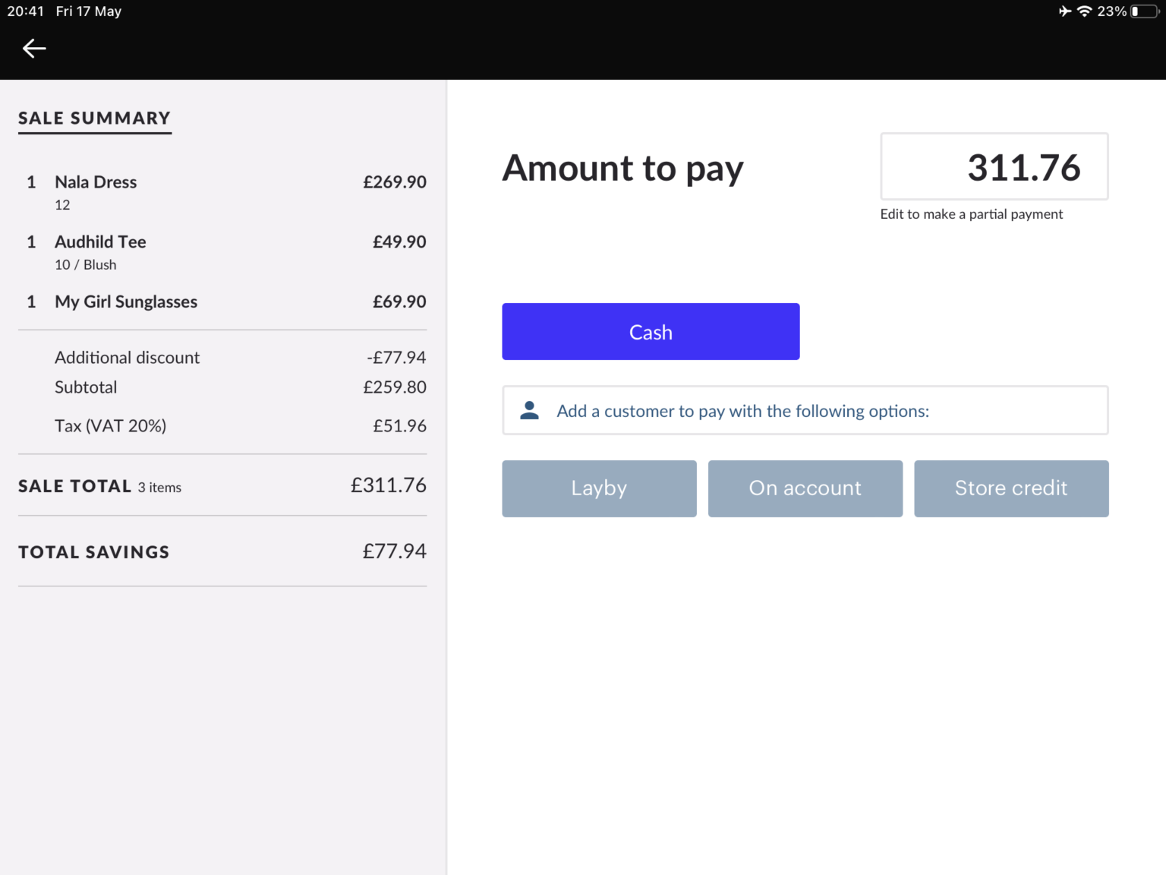Click the battery indicator showing 23%

1136,11
